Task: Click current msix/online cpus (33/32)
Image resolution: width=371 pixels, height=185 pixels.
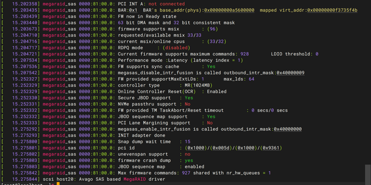Action: click(217, 41)
